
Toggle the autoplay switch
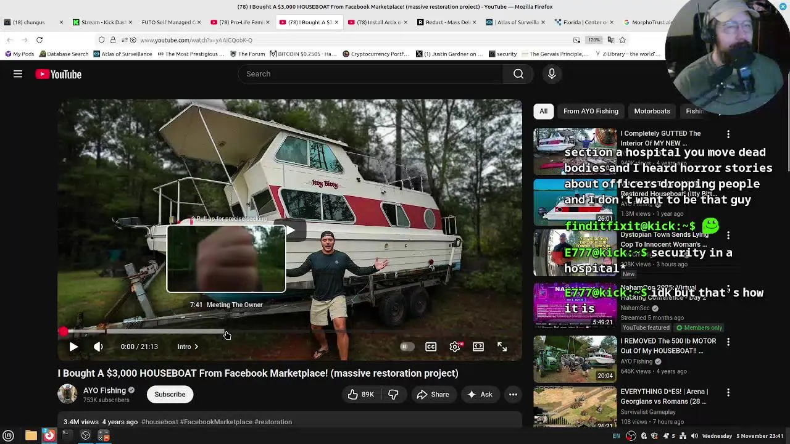[406, 347]
